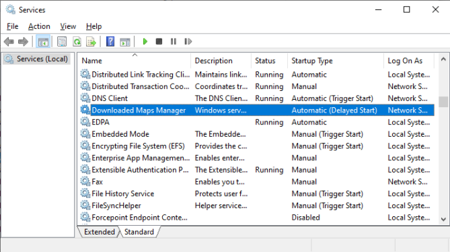
Task: Open the Help menu
Action: tap(94, 26)
